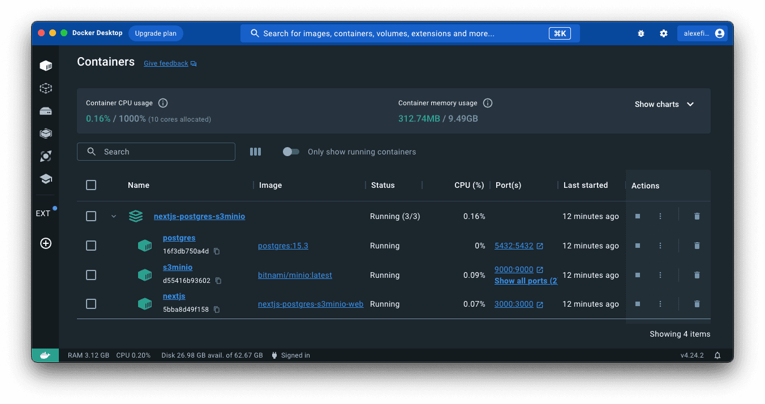The height and width of the screenshot is (404, 765).
Task: Open the Containers view in the sidebar
Action: [x=46, y=66]
